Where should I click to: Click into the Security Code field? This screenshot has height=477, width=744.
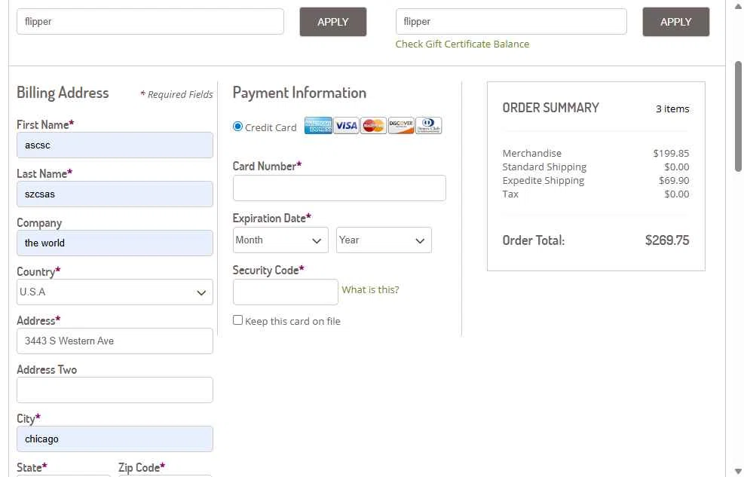pos(285,292)
